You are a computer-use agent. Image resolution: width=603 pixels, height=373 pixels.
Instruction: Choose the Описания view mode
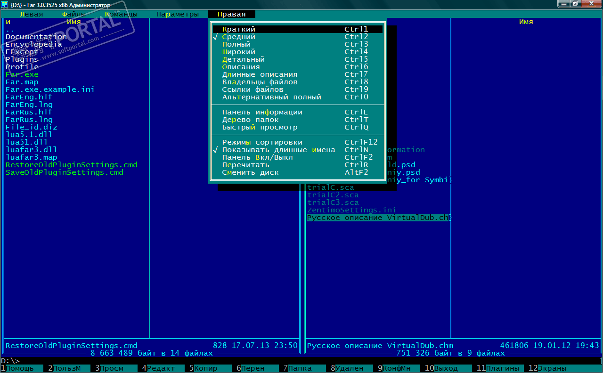(297, 67)
